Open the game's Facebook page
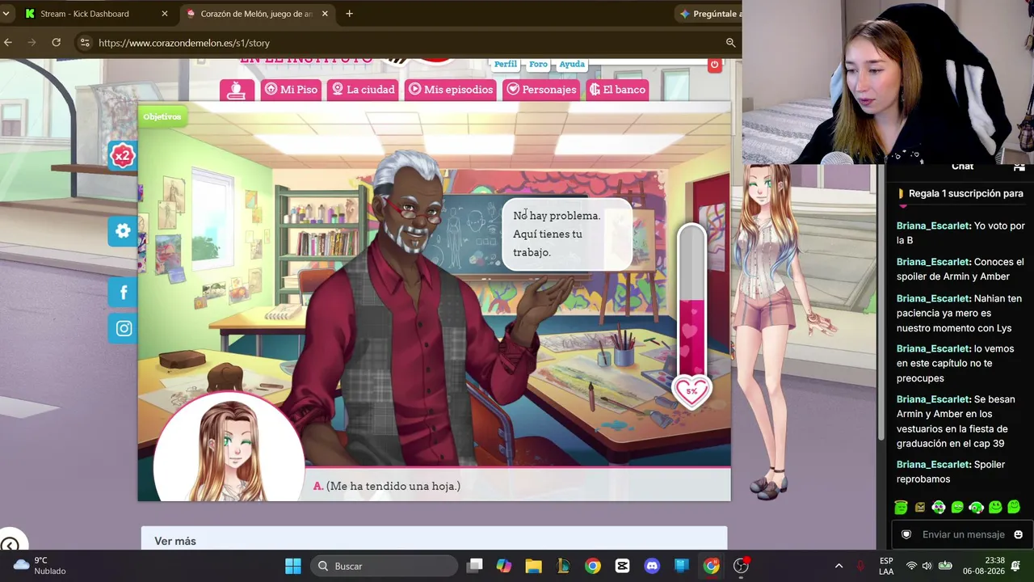This screenshot has width=1034, height=582. 124,293
